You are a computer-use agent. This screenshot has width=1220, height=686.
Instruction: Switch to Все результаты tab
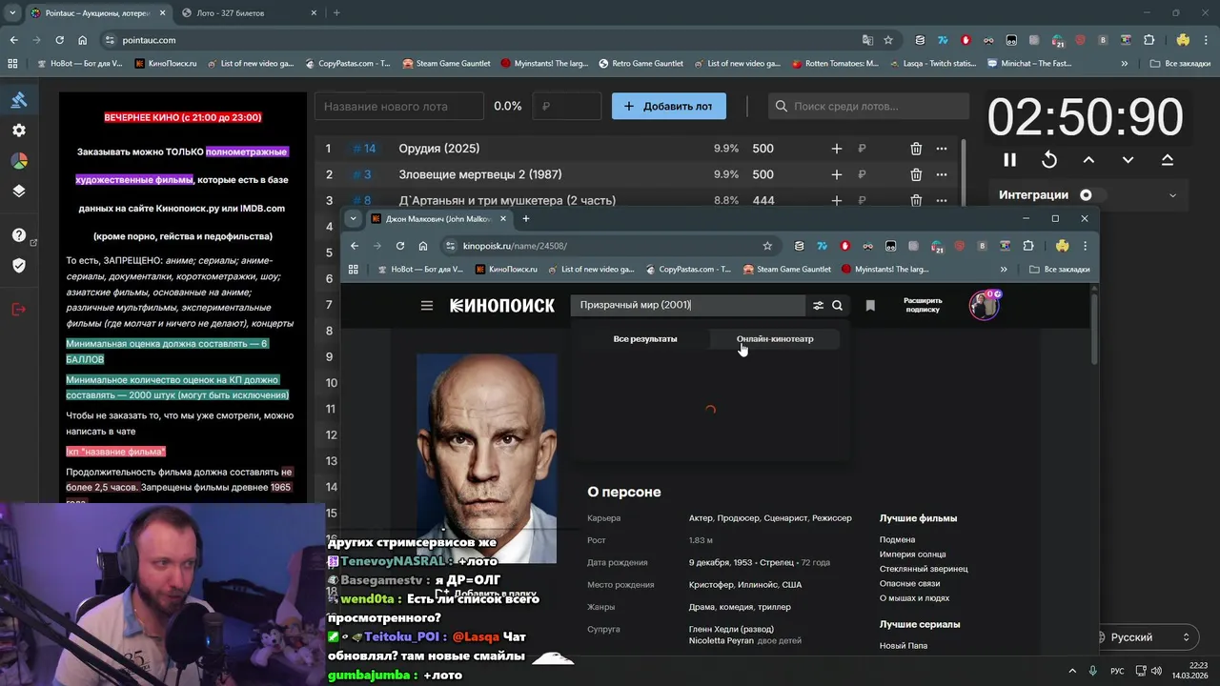coord(645,339)
